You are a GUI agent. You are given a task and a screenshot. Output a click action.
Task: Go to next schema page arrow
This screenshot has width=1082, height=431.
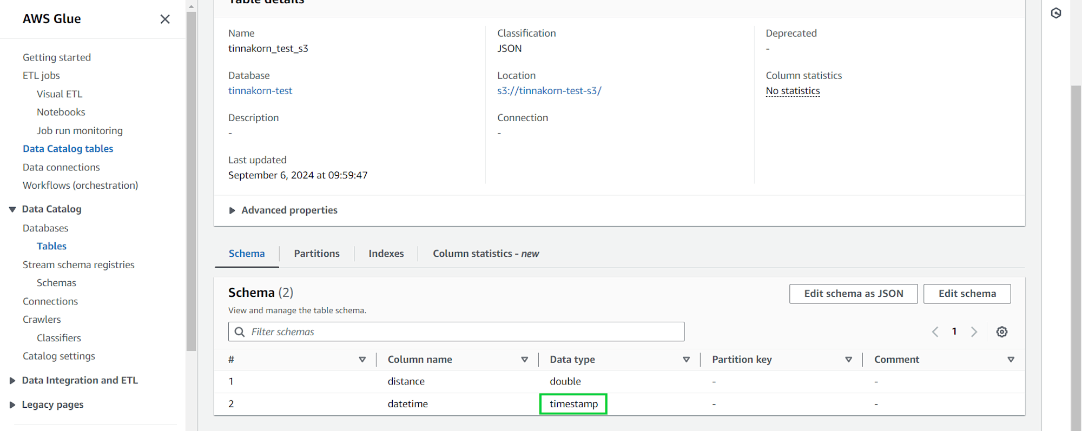click(974, 332)
